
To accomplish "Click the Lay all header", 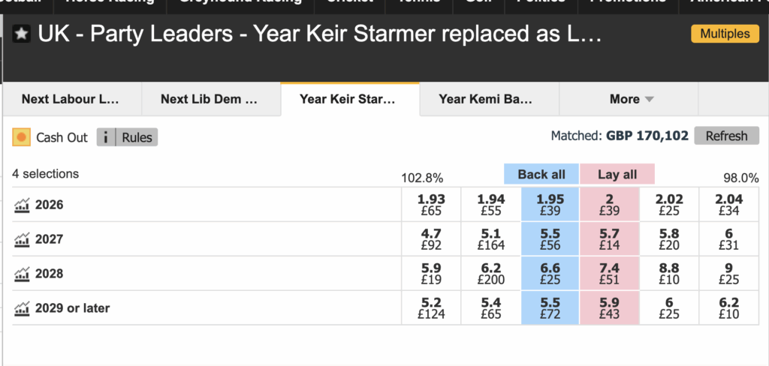I will (617, 174).
